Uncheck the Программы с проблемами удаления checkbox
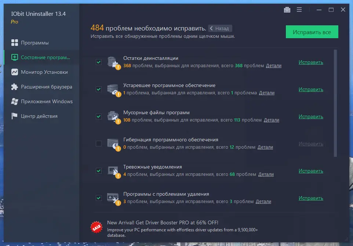353x246 pixels. pos(99,198)
